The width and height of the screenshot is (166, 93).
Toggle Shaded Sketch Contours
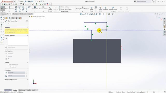click(x=113, y=9)
